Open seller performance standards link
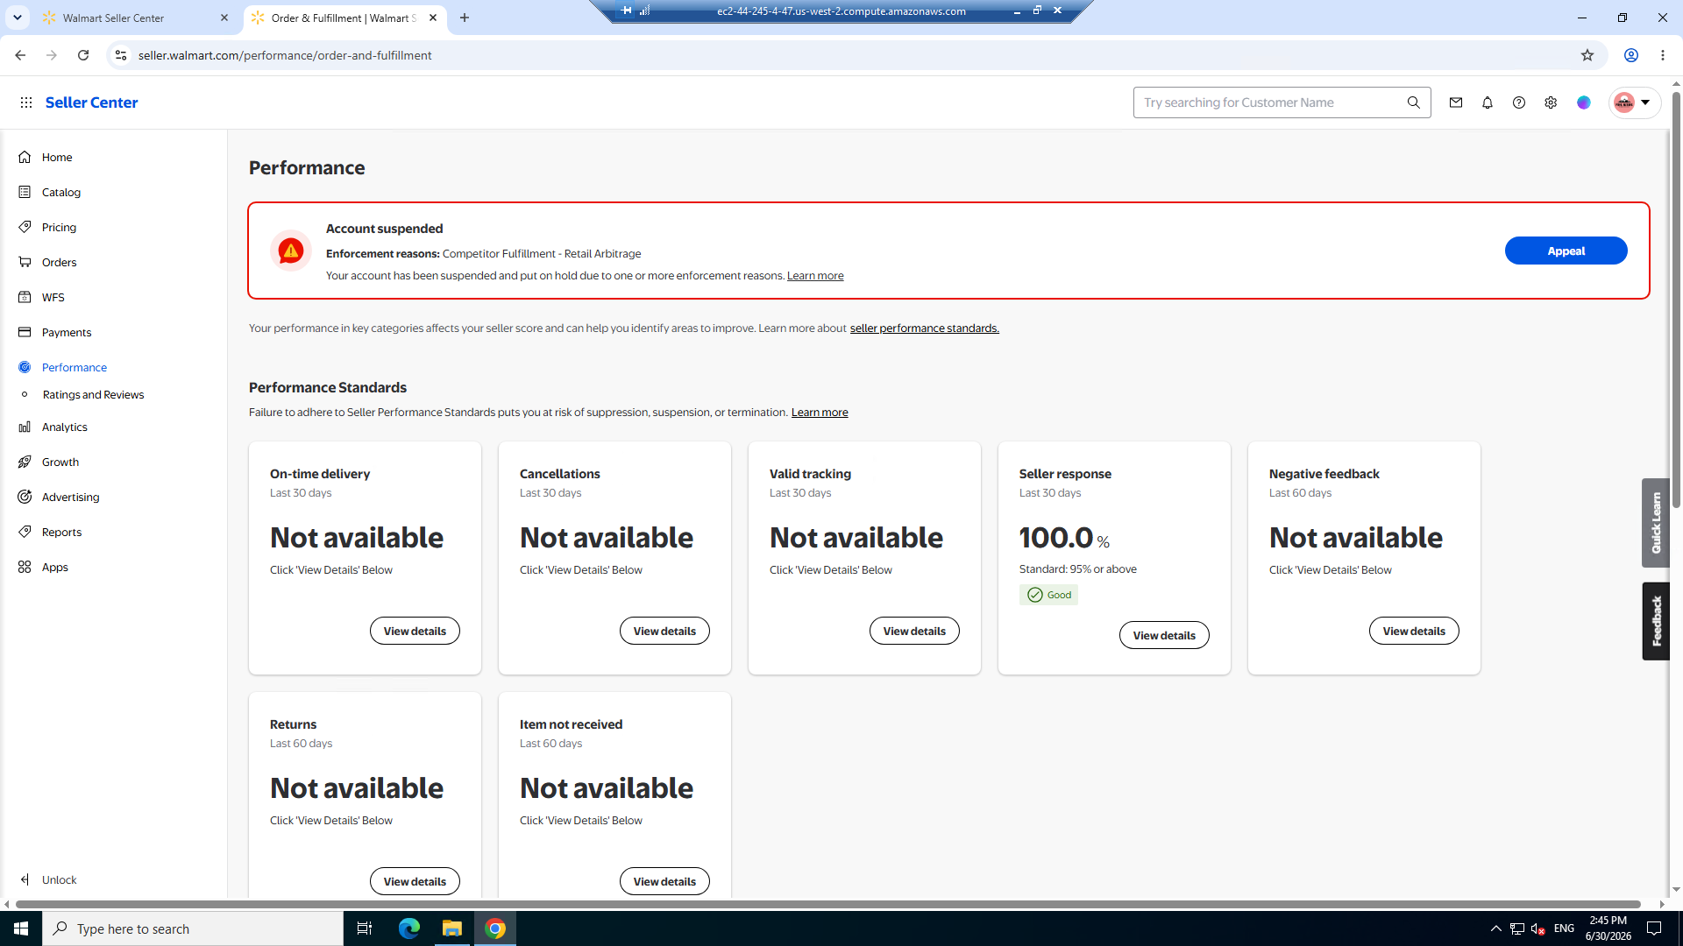The image size is (1683, 946). click(924, 328)
